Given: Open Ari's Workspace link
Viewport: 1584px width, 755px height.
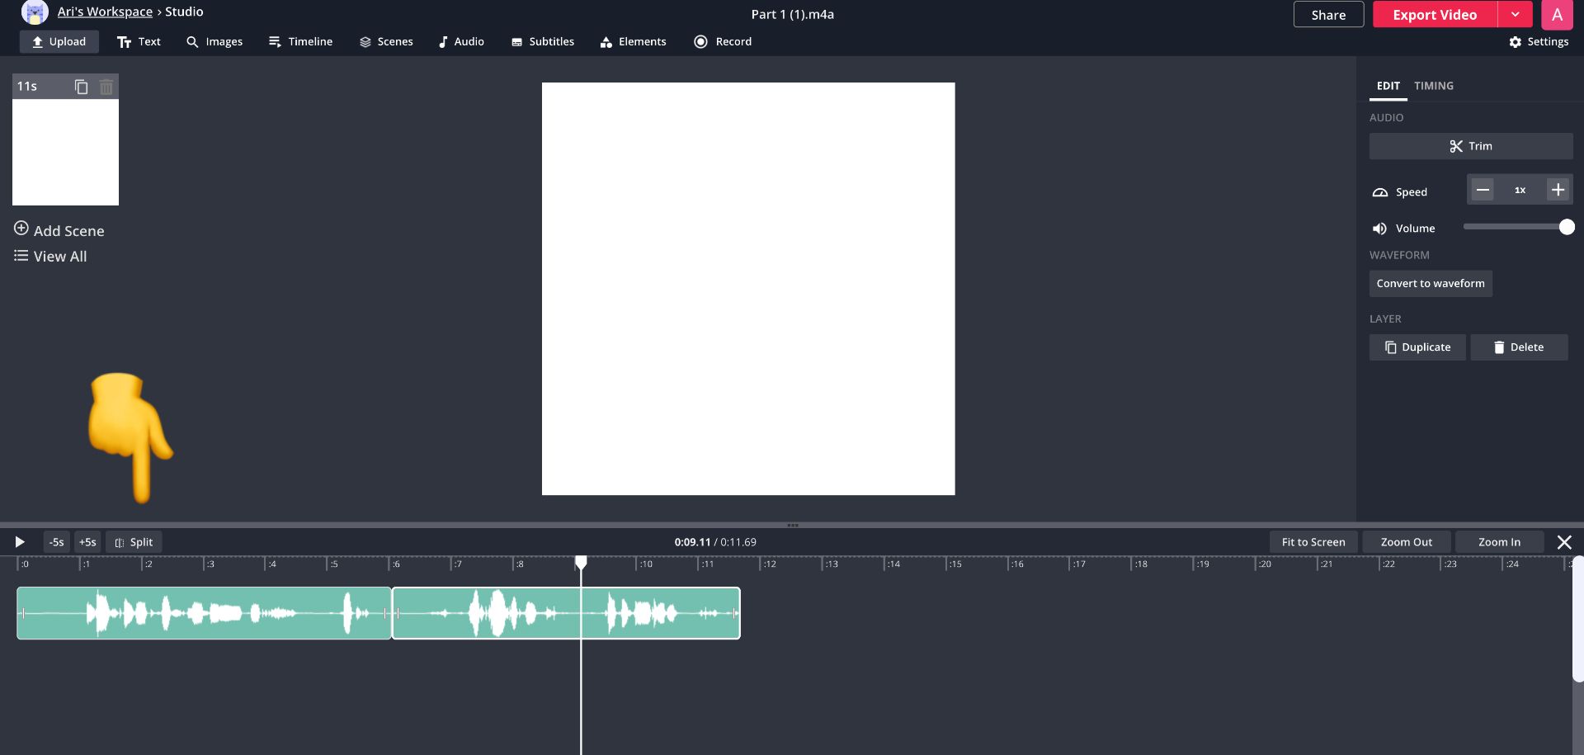Looking at the screenshot, I should coord(105,12).
